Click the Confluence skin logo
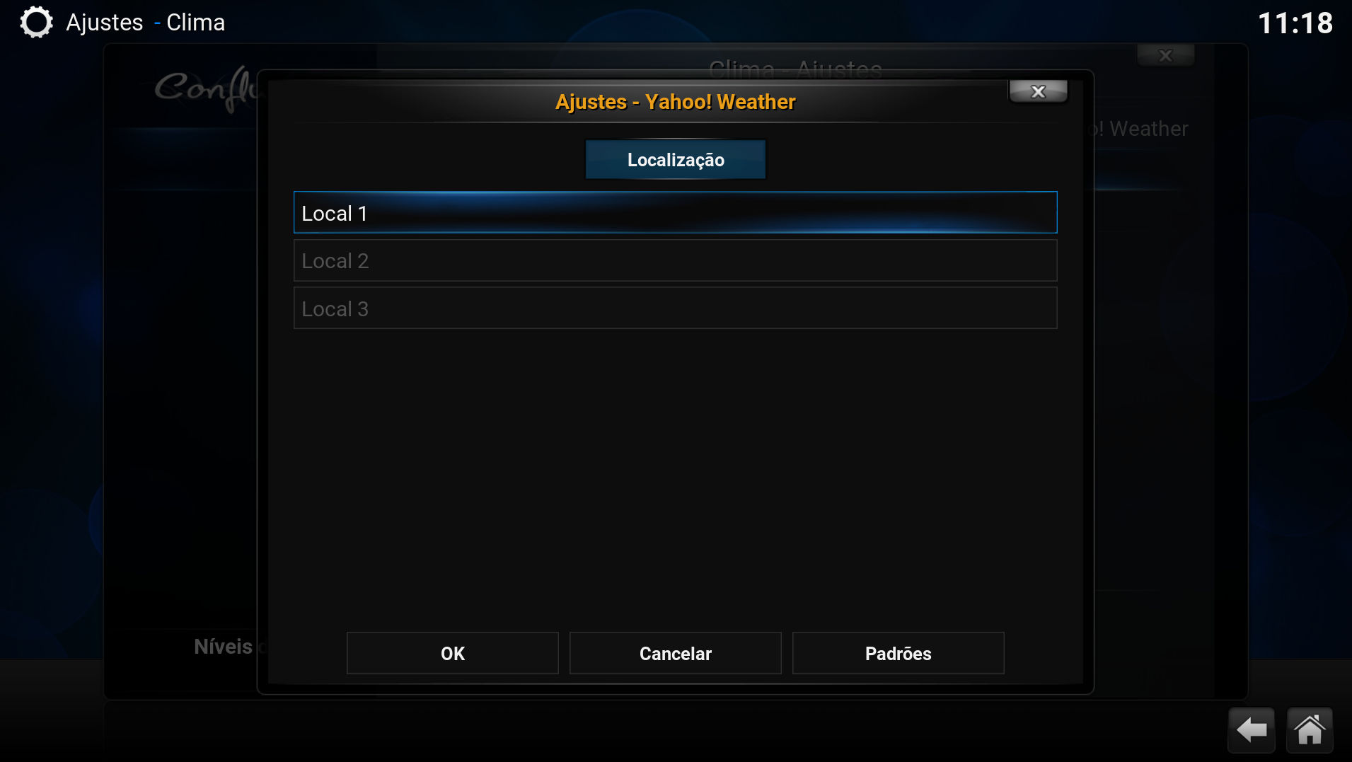 pyautogui.click(x=207, y=88)
